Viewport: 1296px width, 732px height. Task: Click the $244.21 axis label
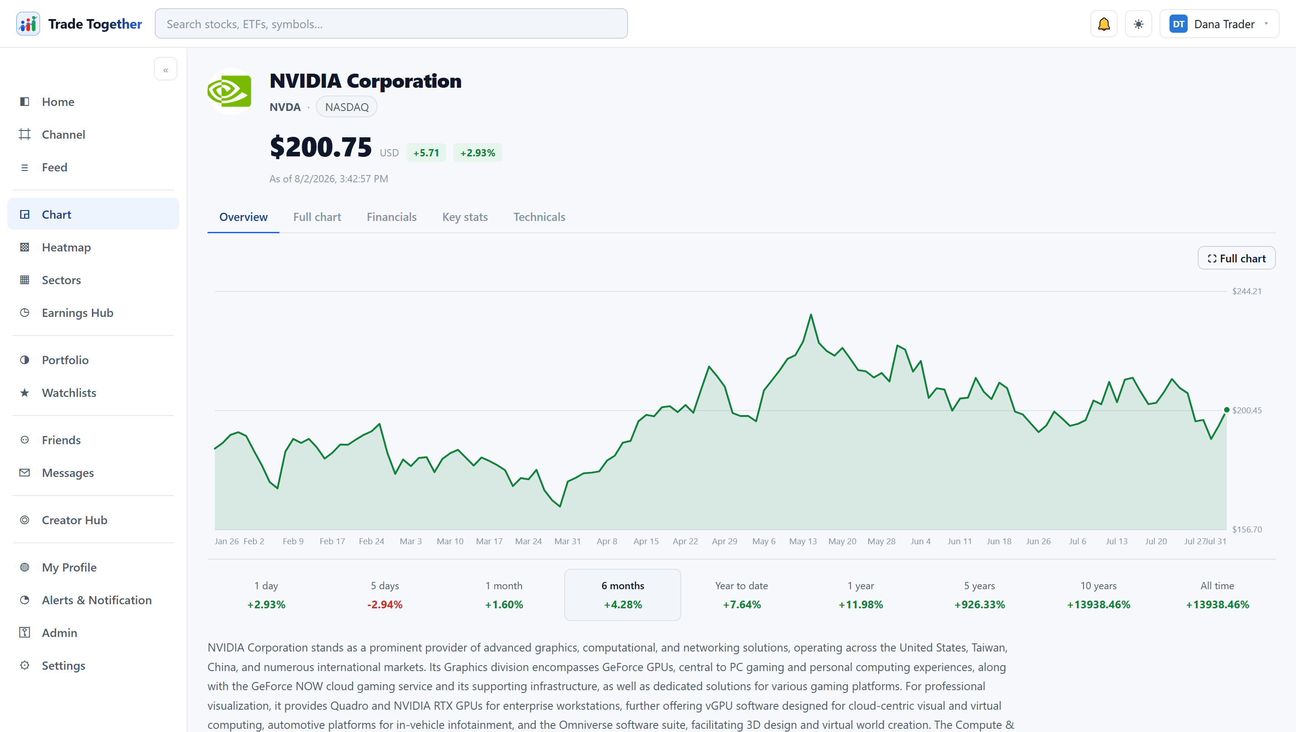tap(1247, 291)
